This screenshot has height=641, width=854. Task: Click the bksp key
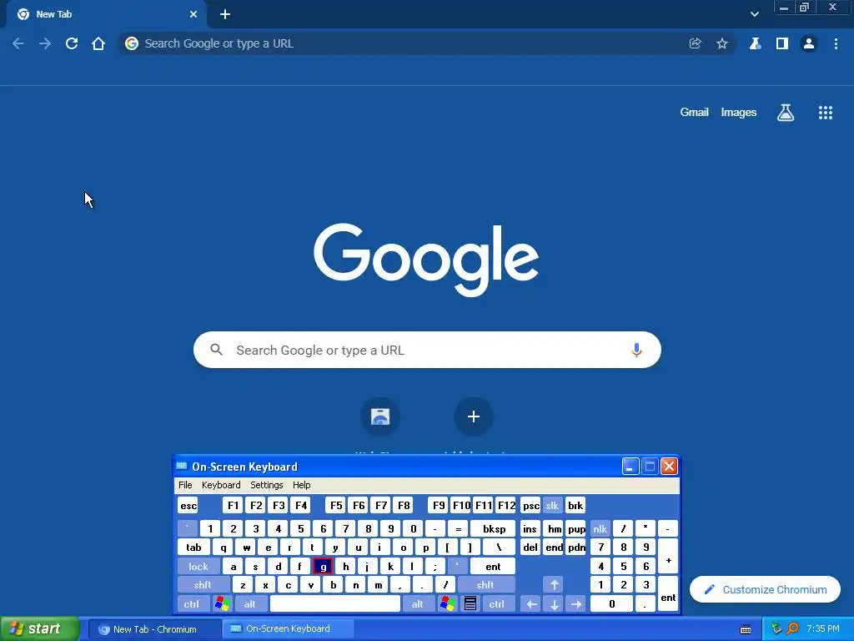pyautogui.click(x=494, y=529)
